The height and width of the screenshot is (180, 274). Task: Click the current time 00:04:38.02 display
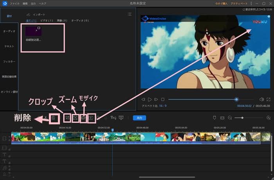244,106
